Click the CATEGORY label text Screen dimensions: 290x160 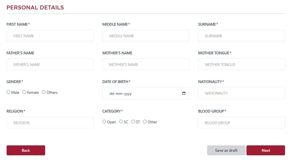coord(112,111)
